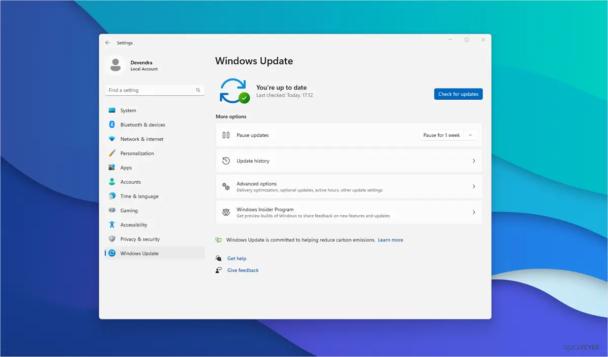Minimize the Settings window
This screenshot has width=608, height=357.
[450, 39]
